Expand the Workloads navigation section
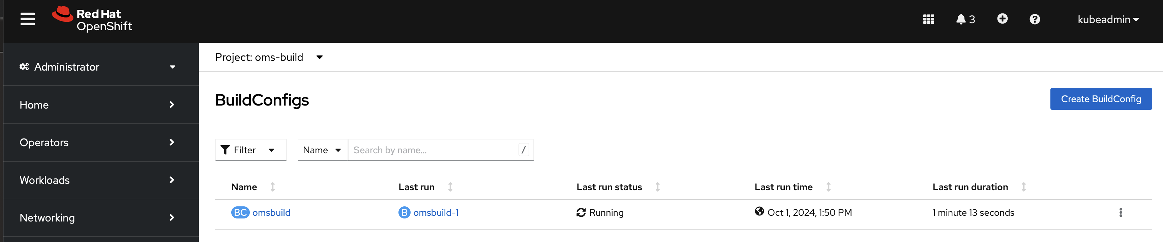The width and height of the screenshot is (1163, 242). (x=97, y=180)
